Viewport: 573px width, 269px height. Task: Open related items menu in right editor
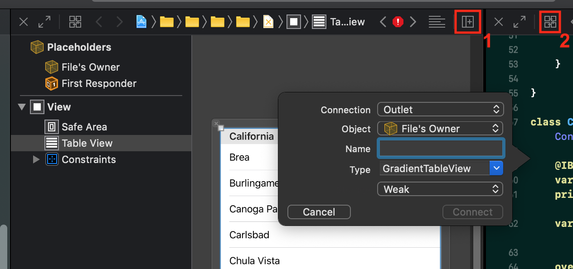tap(550, 22)
